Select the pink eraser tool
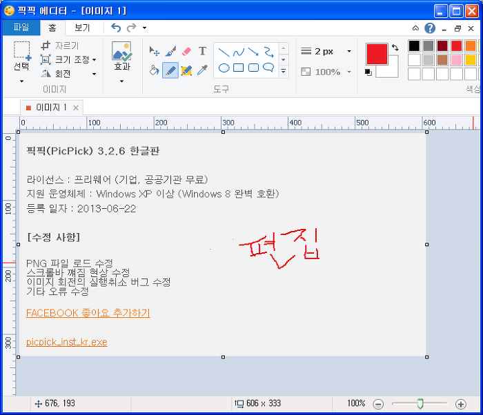Screen dimensions: 483x415 (x=186, y=51)
